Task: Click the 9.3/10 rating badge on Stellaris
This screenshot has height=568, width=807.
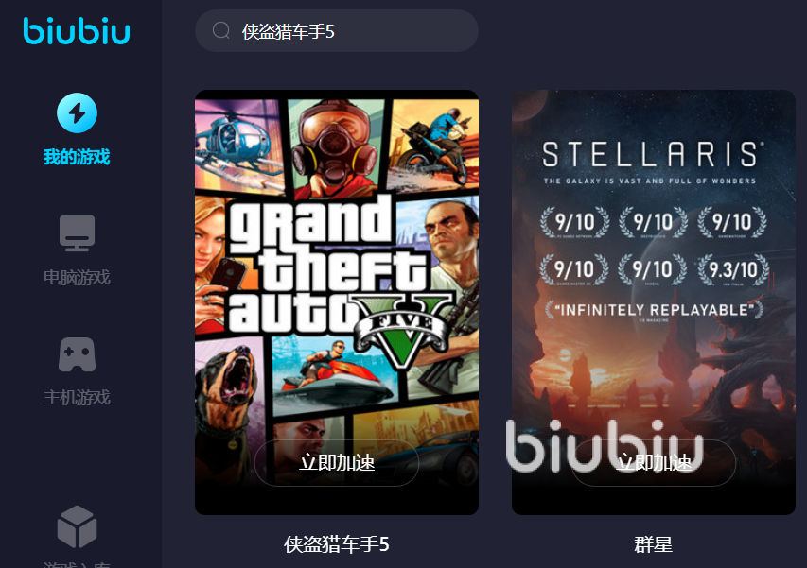Action: (733, 269)
